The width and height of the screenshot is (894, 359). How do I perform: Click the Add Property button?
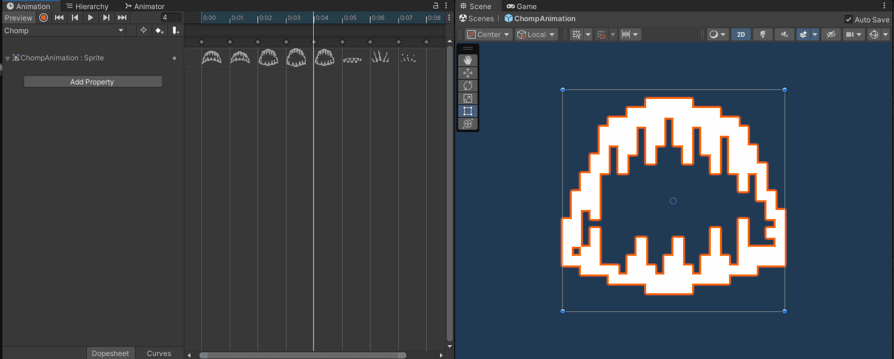pyautogui.click(x=93, y=81)
